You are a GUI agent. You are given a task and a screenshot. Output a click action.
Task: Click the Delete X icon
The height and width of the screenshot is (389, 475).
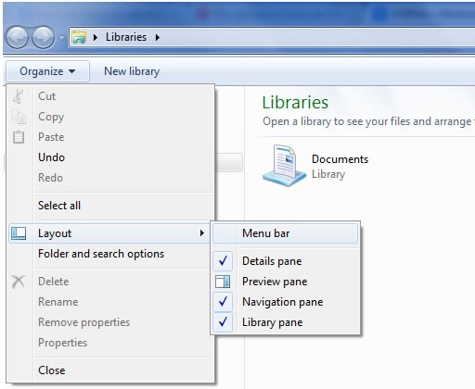[19, 282]
